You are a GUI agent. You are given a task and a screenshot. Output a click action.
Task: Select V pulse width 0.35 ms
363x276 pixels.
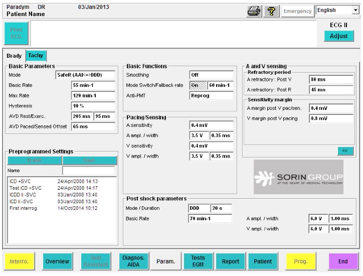click(x=221, y=156)
